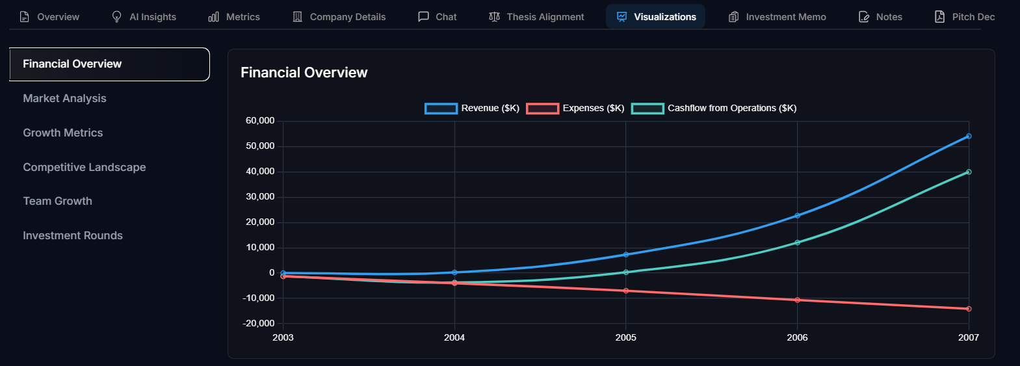1020x366 pixels.
Task: Click the Metrics bar chart icon
Action: coord(214,17)
